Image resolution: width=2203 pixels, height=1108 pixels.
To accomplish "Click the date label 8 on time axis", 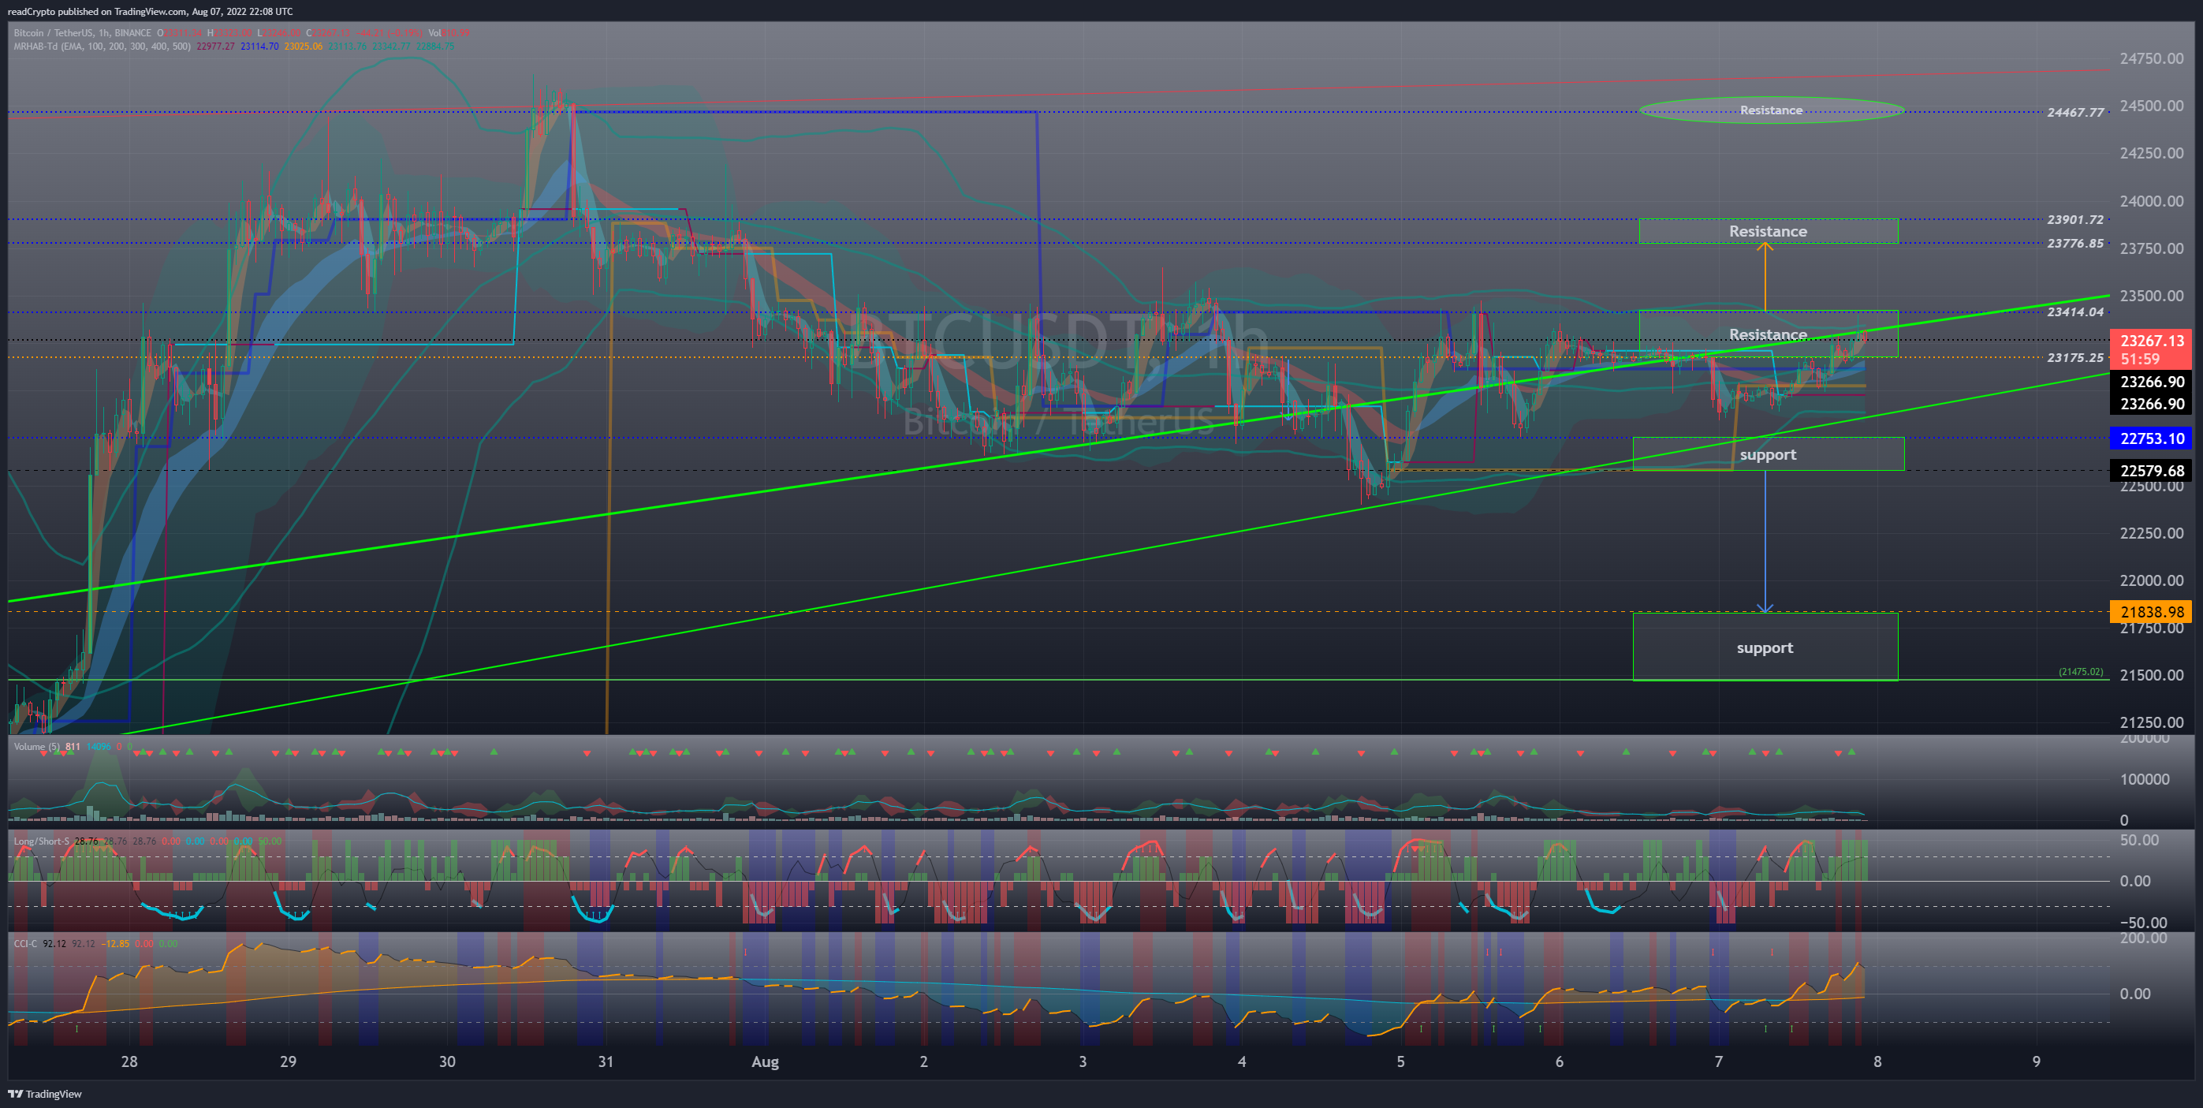I will point(1877,1061).
